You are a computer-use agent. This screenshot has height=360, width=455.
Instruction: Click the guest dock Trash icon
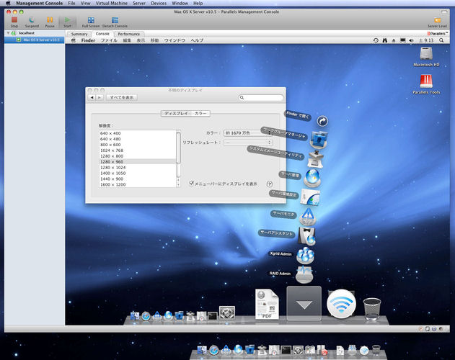[x=372, y=308]
